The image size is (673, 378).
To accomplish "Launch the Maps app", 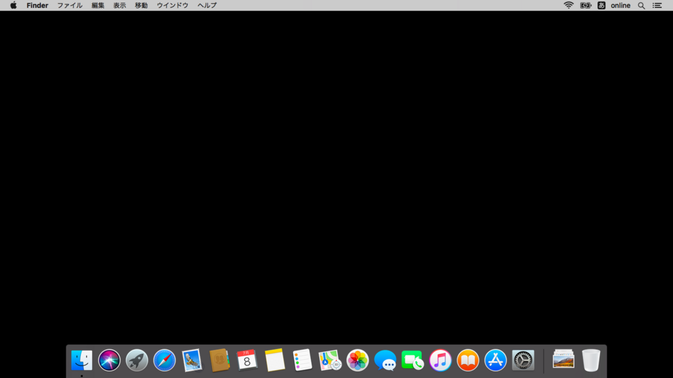I will pyautogui.click(x=330, y=360).
